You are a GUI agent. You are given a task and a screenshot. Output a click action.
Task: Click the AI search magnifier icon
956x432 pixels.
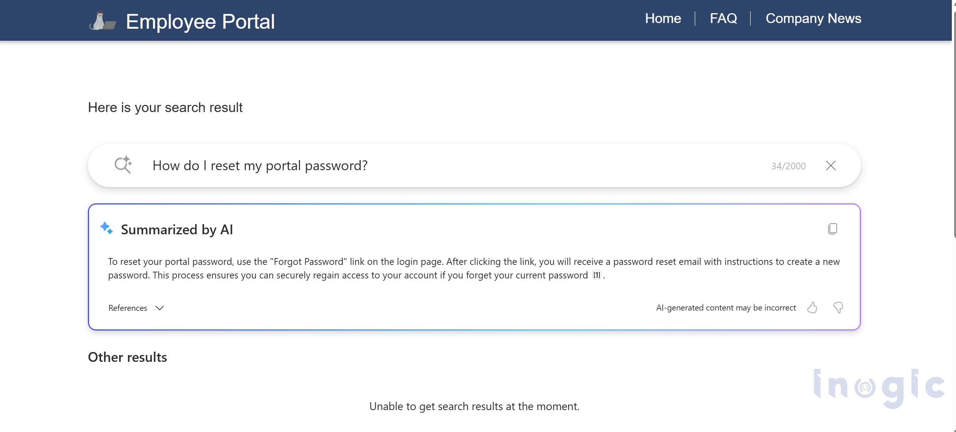pyautogui.click(x=123, y=165)
